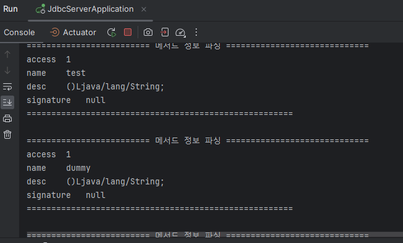
Task: Open the More options vertical dots menu
Action: tap(196, 32)
